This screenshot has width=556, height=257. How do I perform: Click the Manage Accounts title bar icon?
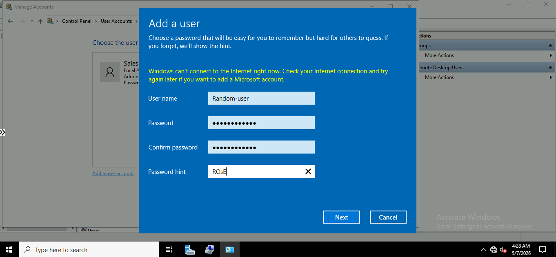[x=9, y=7]
